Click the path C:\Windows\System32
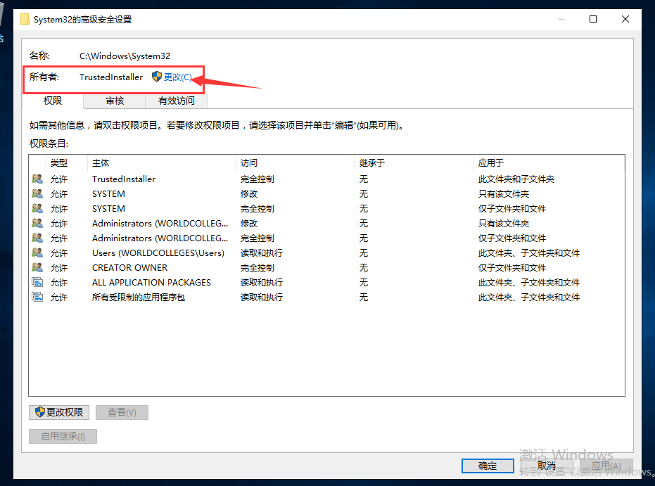This screenshot has width=655, height=486. [x=125, y=56]
